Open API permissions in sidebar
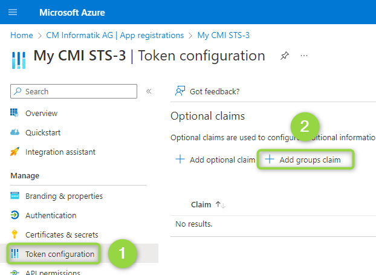This screenshot has width=376, height=275. tap(53, 273)
